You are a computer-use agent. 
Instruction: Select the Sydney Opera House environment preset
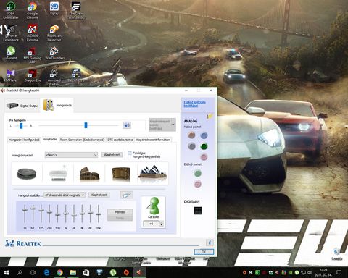(152, 174)
